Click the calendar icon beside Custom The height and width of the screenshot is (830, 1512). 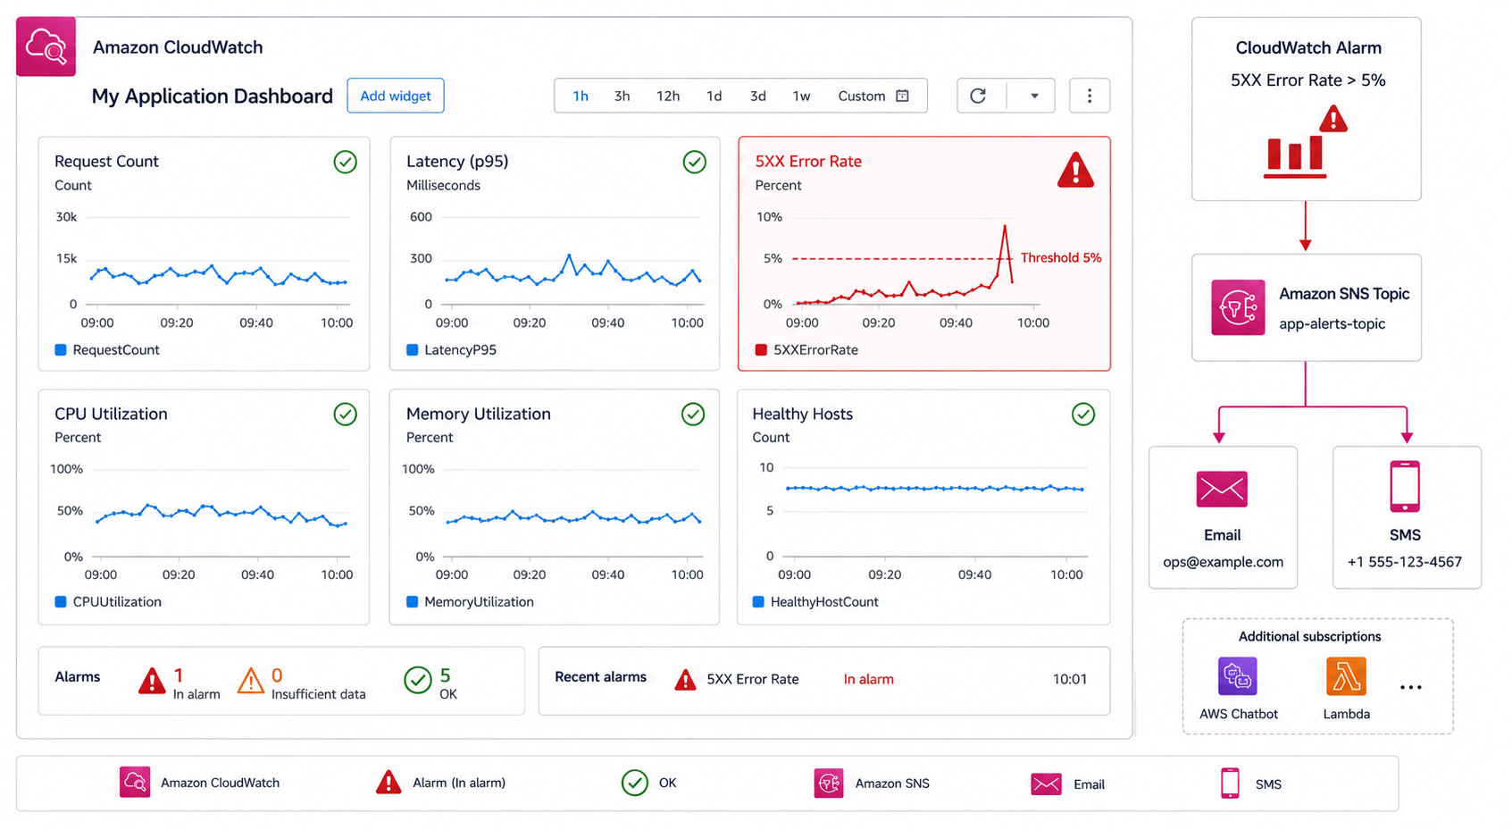(903, 96)
